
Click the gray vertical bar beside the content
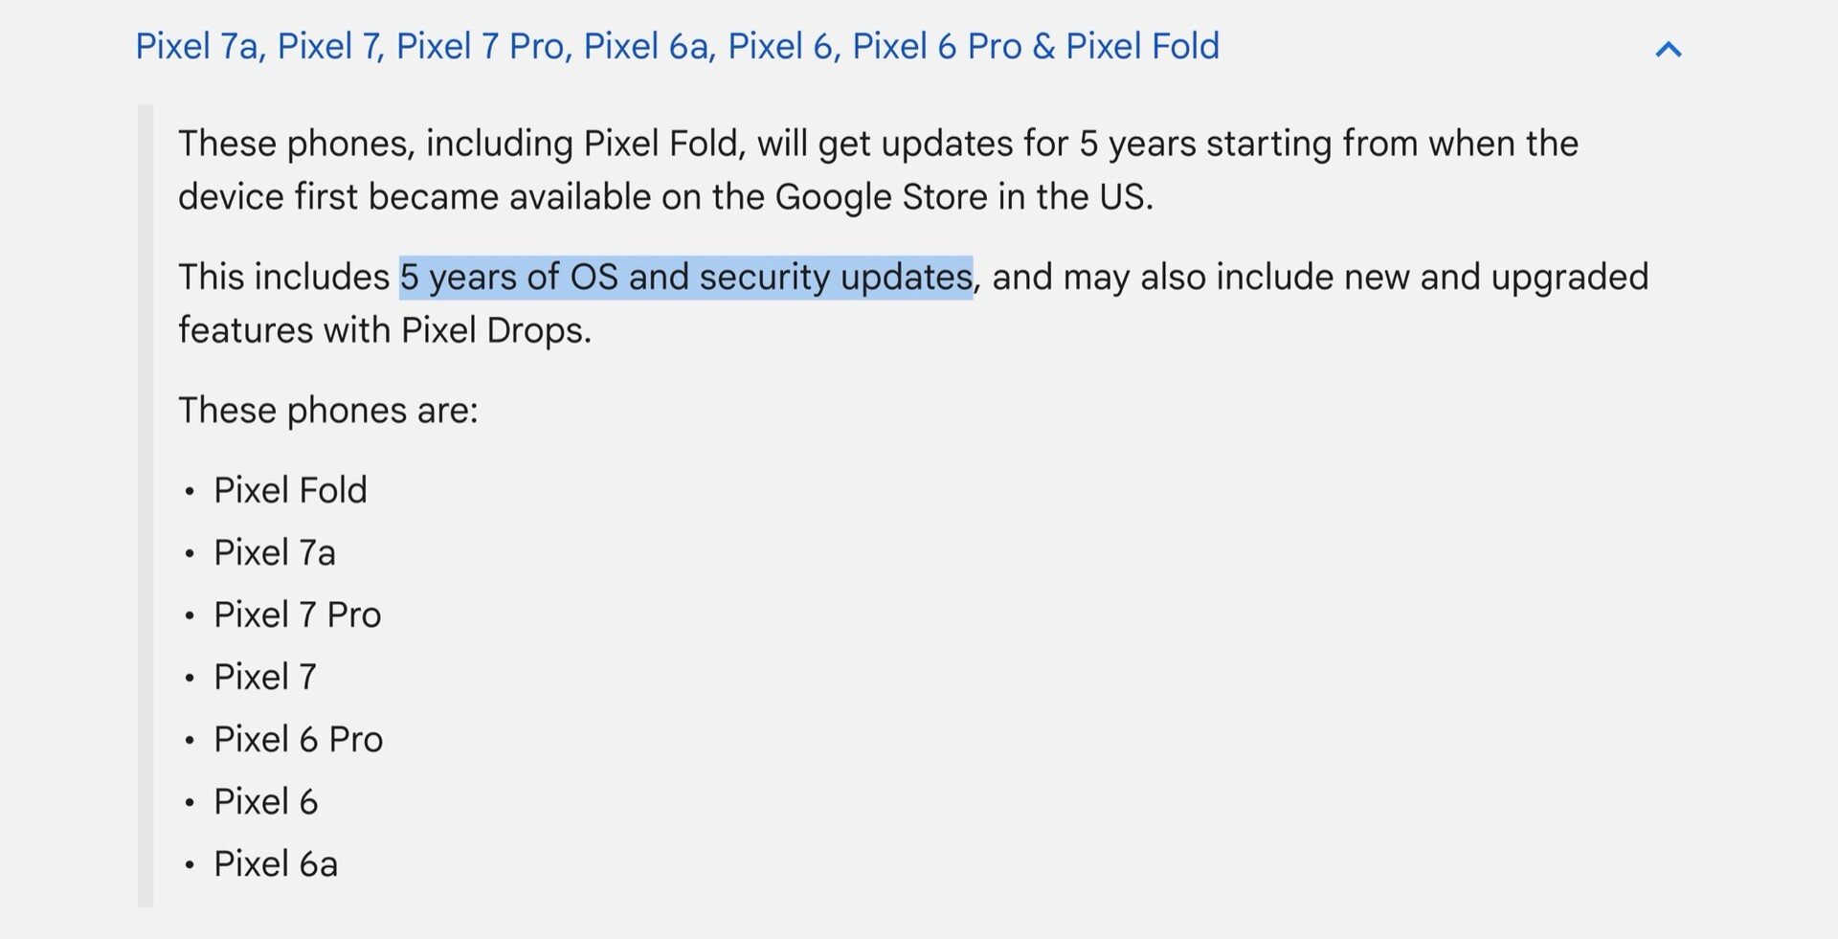click(x=146, y=505)
